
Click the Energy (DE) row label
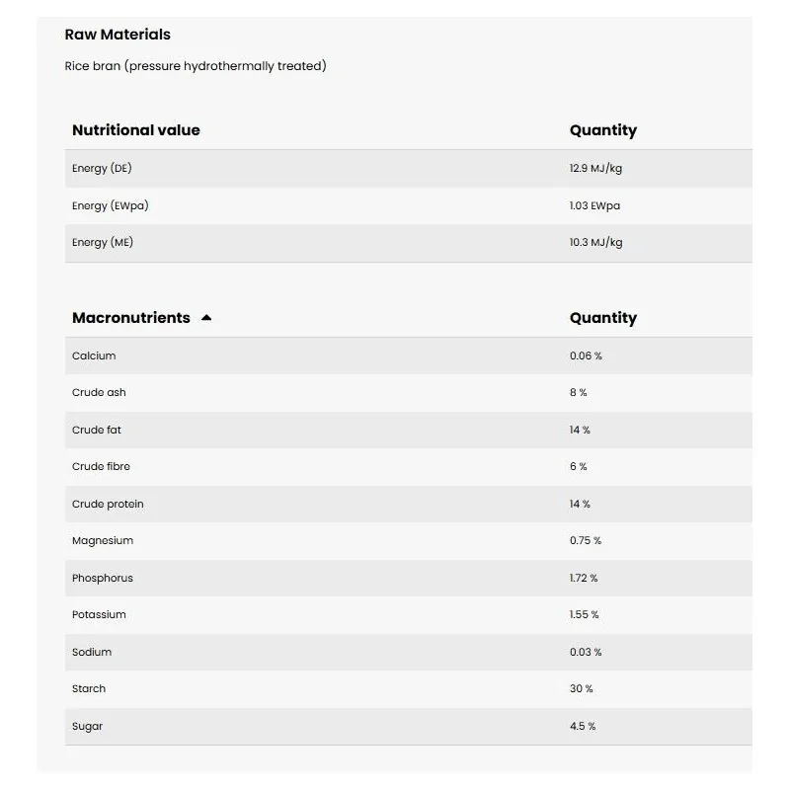click(102, 168)
